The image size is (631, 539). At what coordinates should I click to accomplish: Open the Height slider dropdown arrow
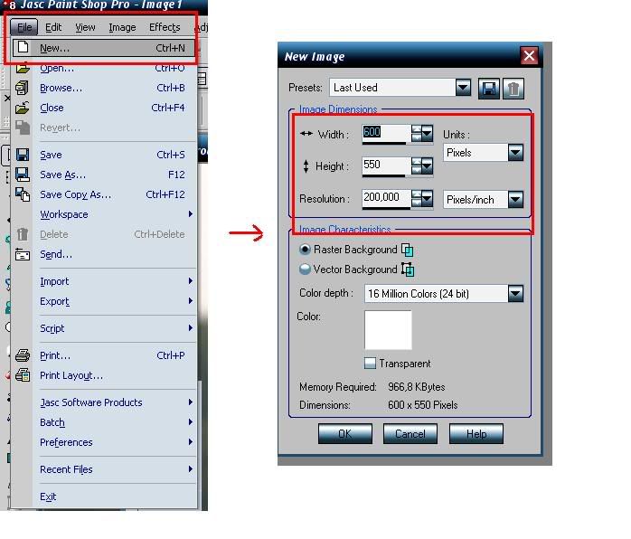427,165
